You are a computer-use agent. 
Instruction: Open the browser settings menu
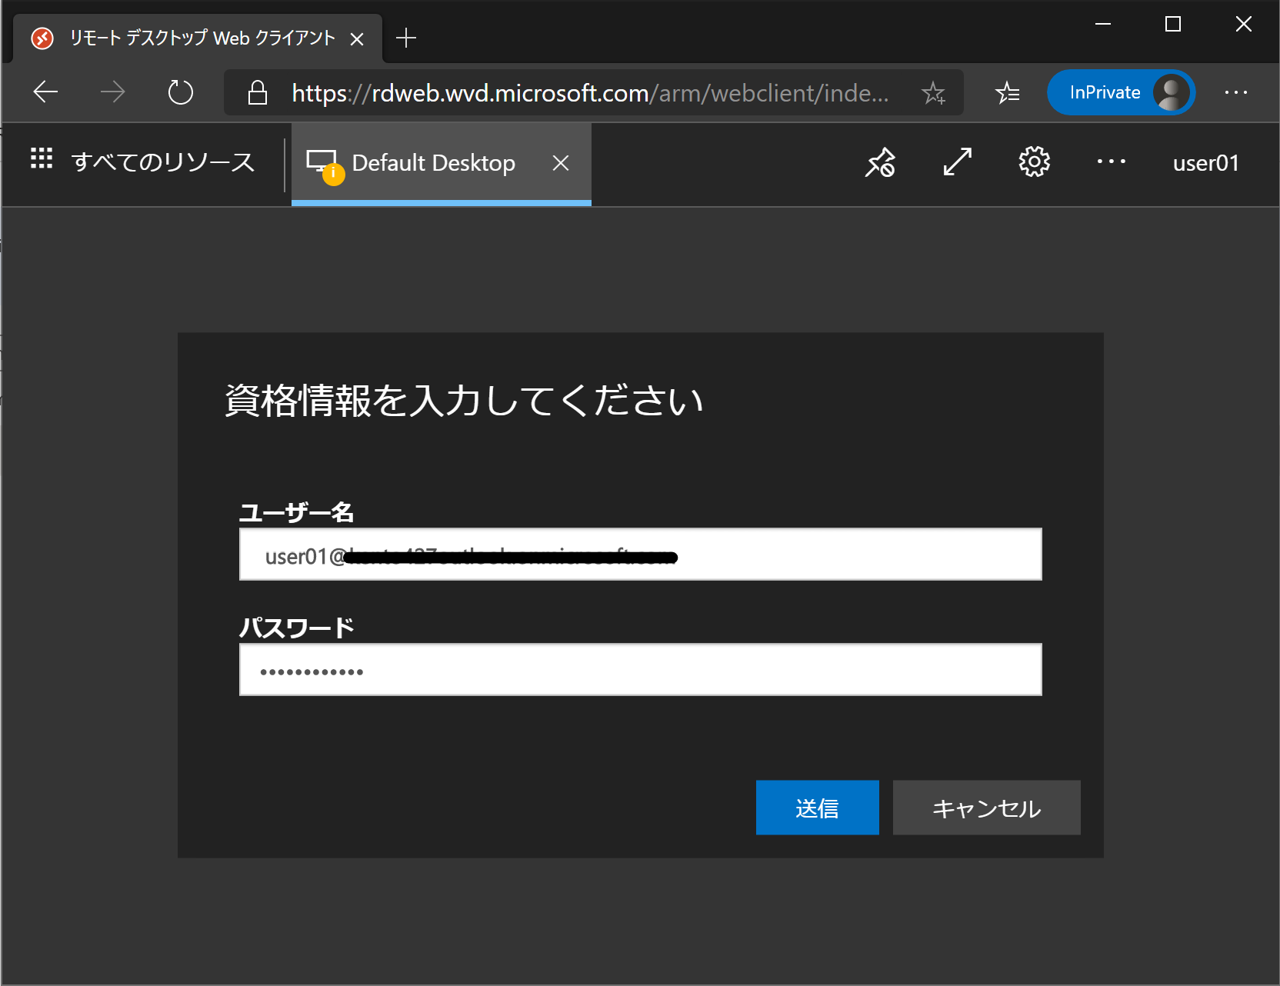tap(1235, 92)
